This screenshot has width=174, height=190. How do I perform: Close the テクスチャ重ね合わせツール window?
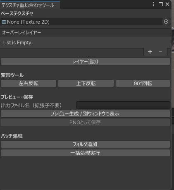pyautogui.click(x=167, y=4)
